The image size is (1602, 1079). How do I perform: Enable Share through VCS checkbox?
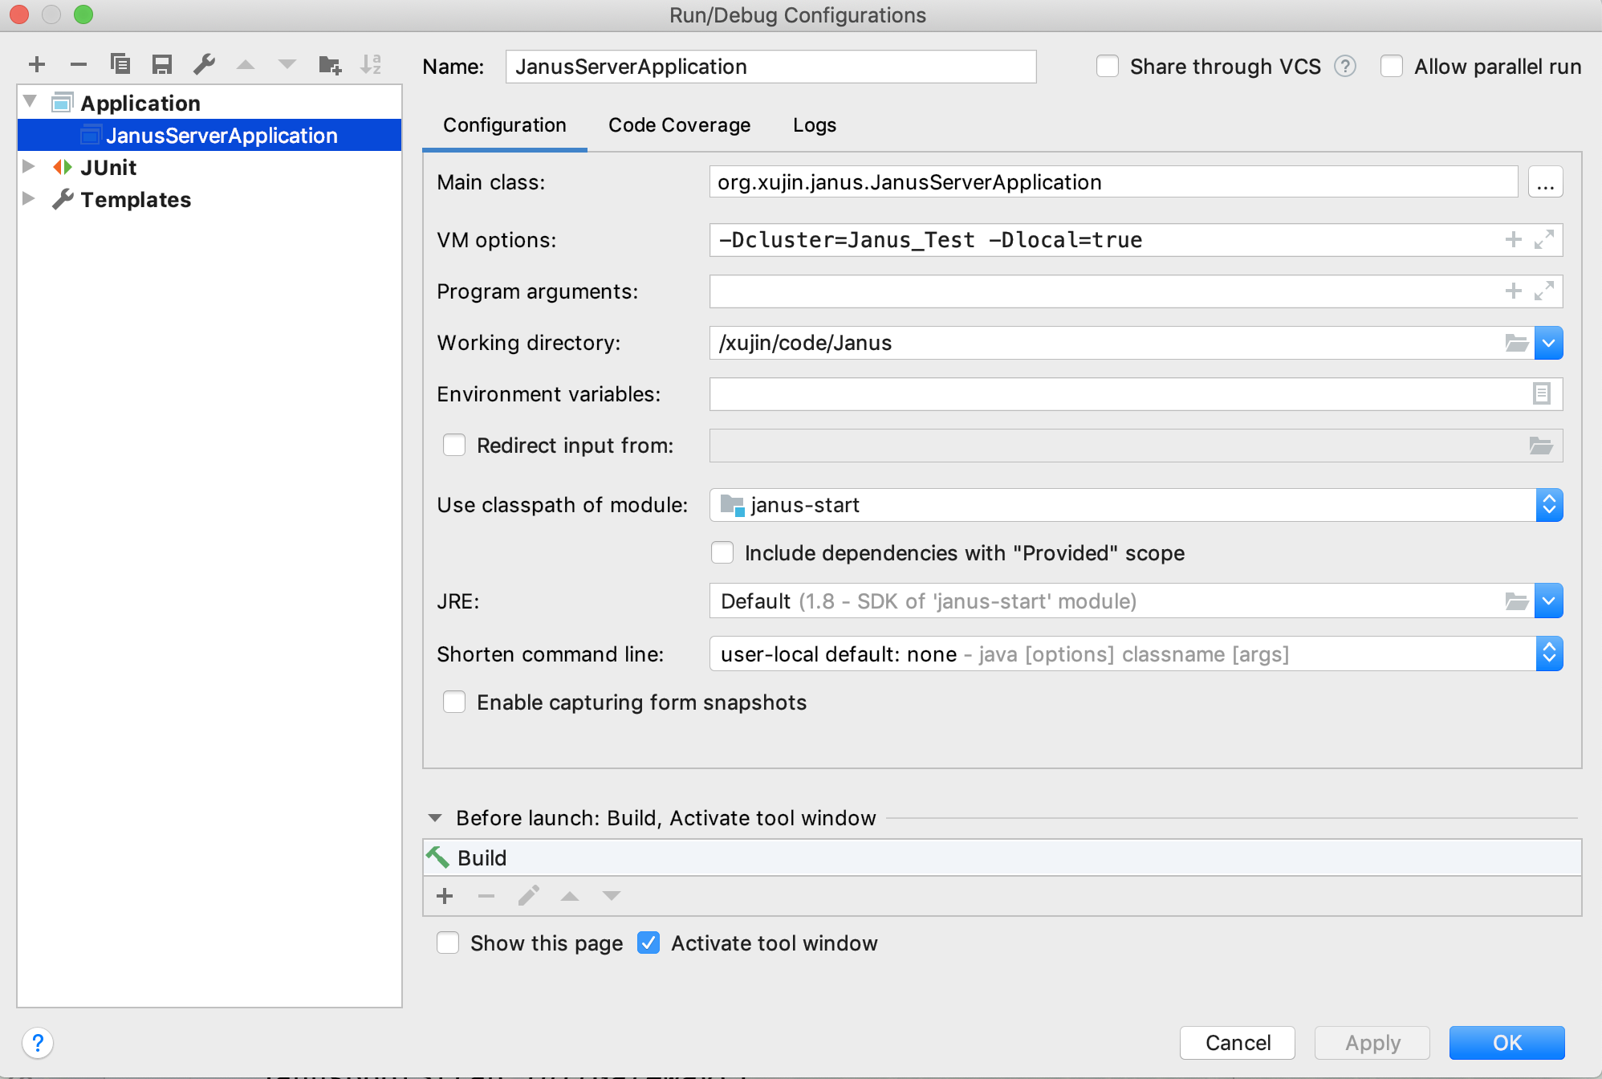click(x=1108, y=66)
